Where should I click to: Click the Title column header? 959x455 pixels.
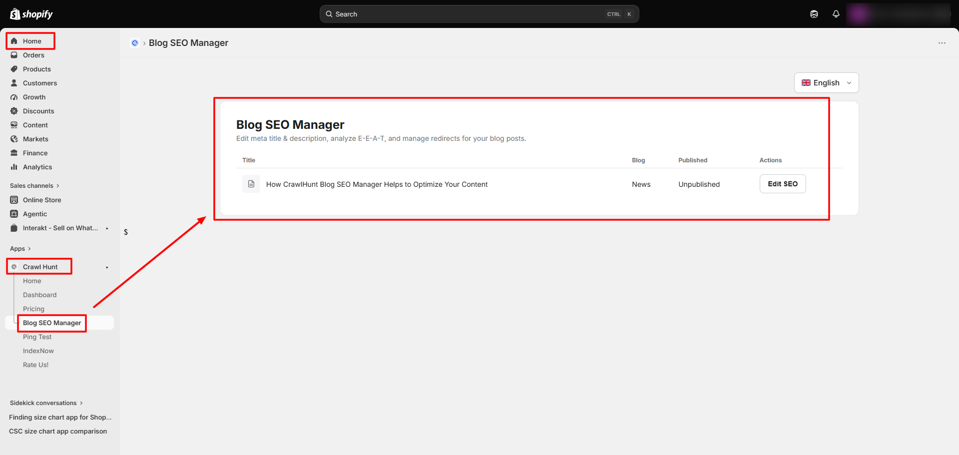coord(249,160)
